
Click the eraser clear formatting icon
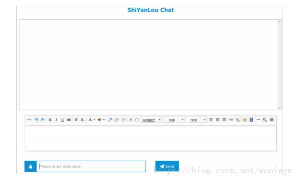pos(110,120)
